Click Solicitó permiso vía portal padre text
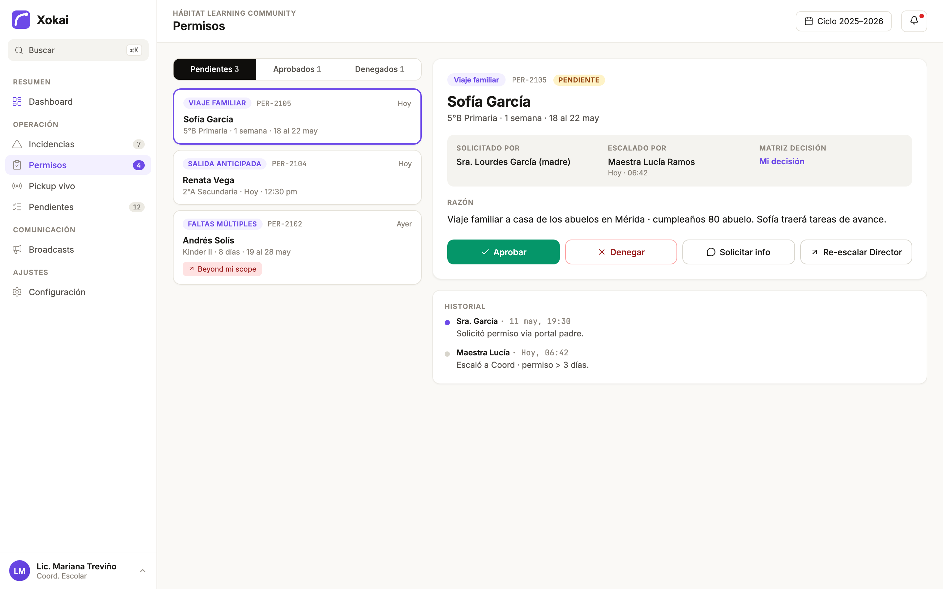The height and width of the screenshot is (589, 943). [x=520, y=333]
